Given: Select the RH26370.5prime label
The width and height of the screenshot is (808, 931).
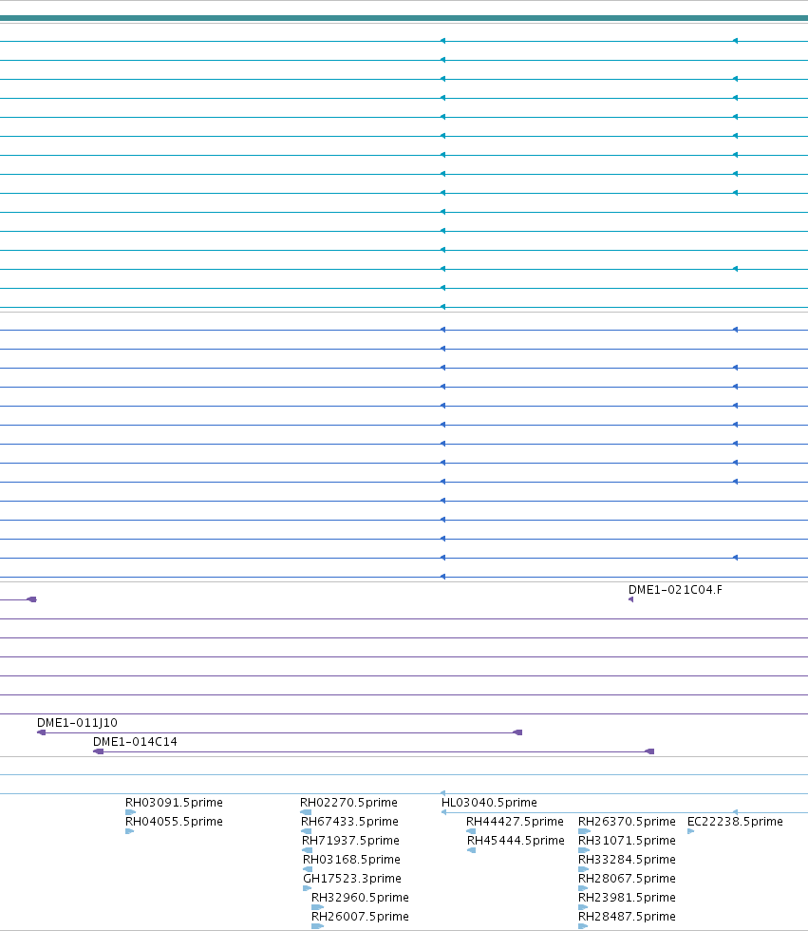Looking at the screenshot, I should click(627, 821).
